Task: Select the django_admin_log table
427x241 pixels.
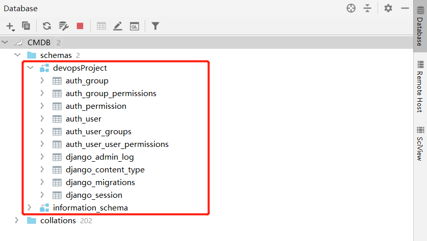Action: click(x=100, y=157)
